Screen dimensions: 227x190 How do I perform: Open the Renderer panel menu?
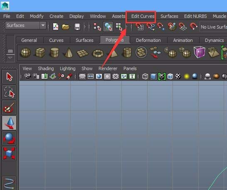click(108, 68)
